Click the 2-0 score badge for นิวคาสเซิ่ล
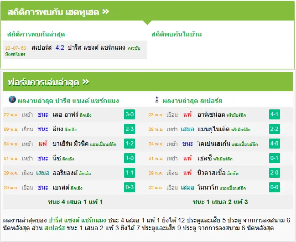The height and width of the screenshot is (242, 296). click(x=275, y=173)
